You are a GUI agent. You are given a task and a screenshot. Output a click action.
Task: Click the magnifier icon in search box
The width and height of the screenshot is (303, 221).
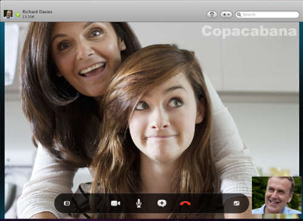(x=239, y=15)
